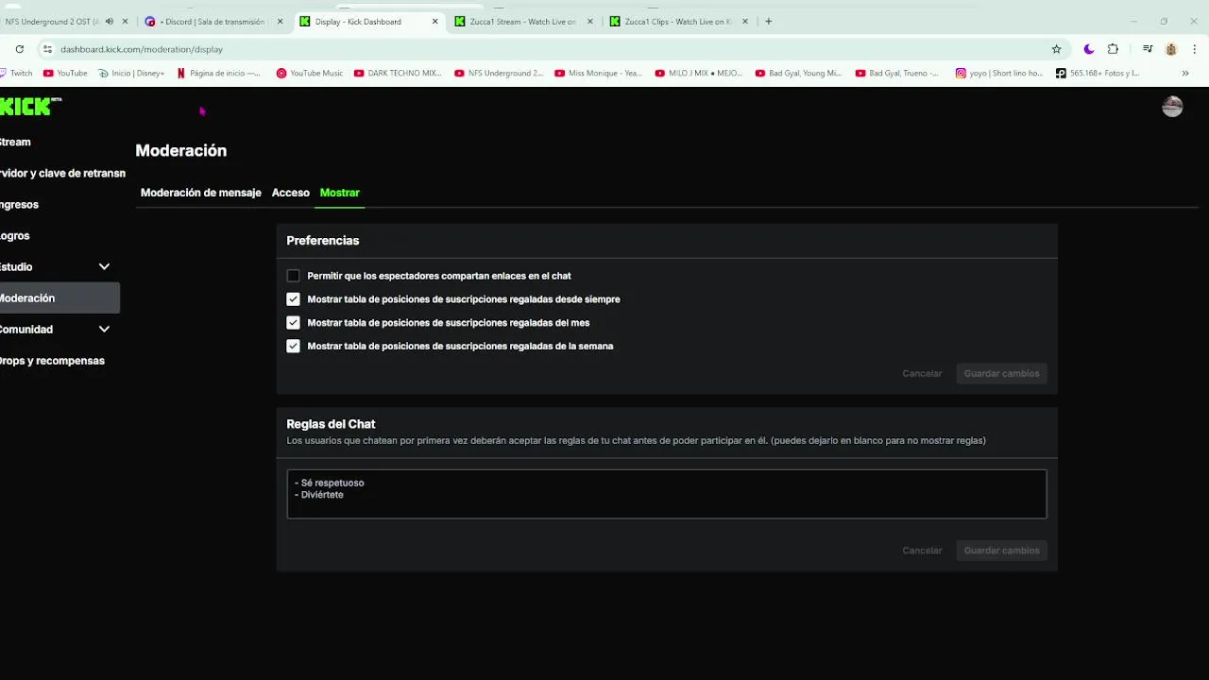The image size is (1209, 680).
Task: Expand the Comunidad sidebar section
Action: (x=104, y=330)
